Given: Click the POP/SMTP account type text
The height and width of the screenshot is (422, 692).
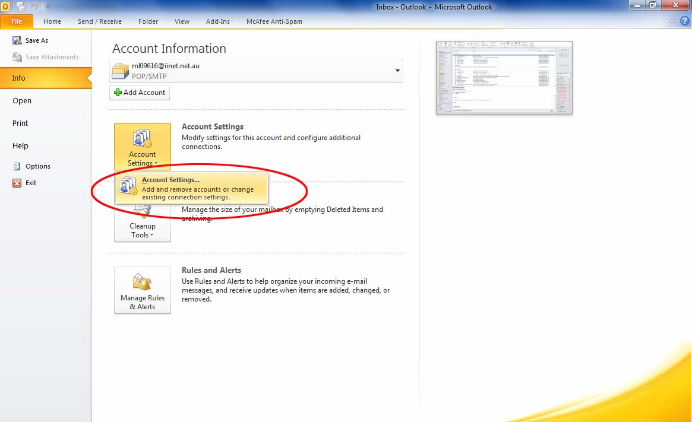Looking at the screenshot, I should 149,77.
